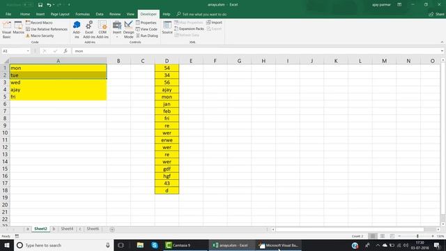Viewport: 446px width, 251px height.
Task: Click the Select All corner button
Action: pos(5,61)
